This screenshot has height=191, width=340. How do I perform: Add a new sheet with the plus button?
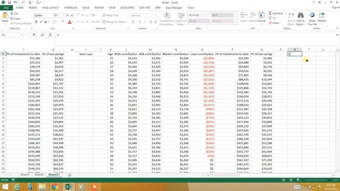point(70,175)
